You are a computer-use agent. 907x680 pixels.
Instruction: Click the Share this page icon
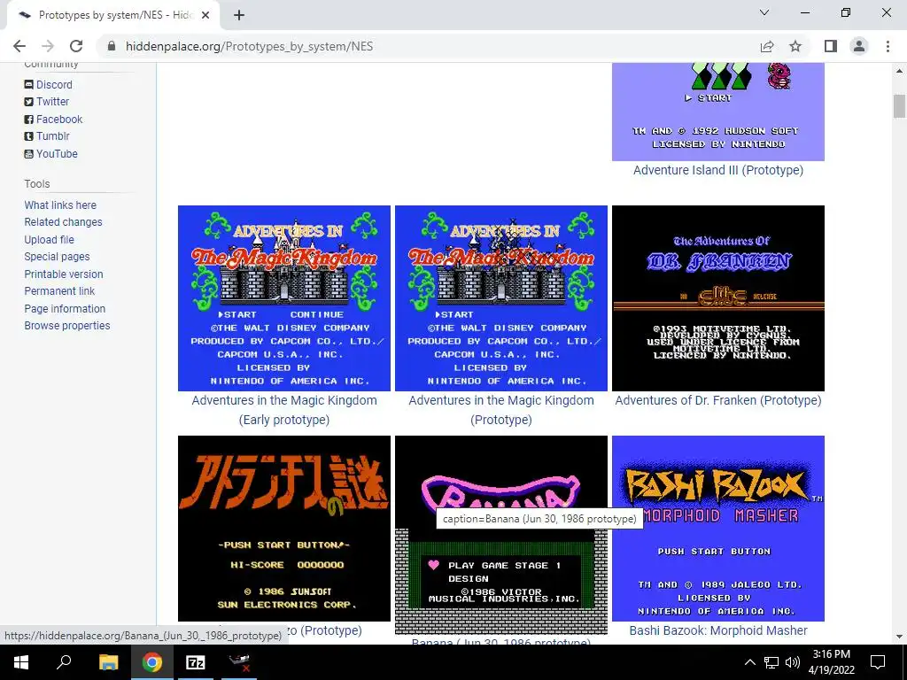[767, 46]
